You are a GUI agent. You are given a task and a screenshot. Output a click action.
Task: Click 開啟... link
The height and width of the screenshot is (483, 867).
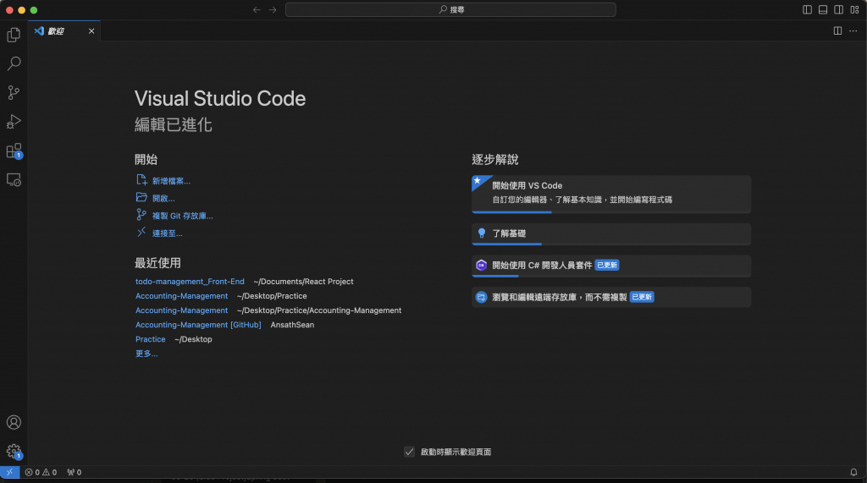163,198
